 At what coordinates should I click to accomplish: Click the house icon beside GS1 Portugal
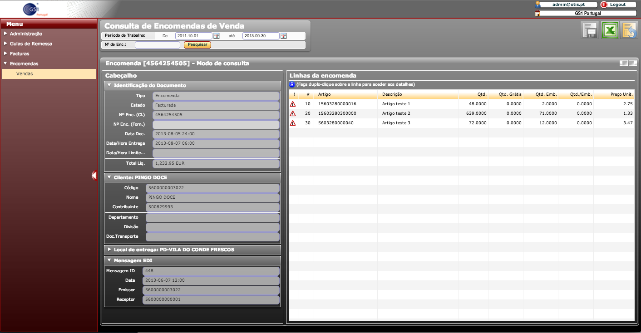click(538, 14)
